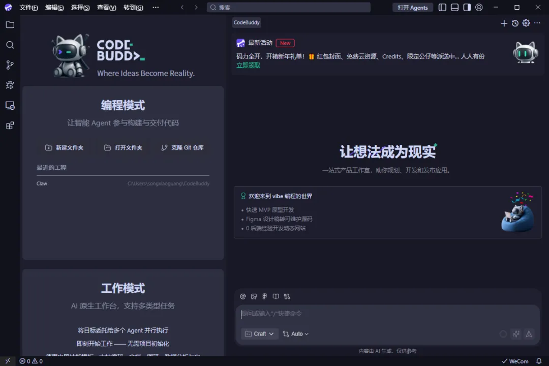Focus the top search box
Image resolution: width=549 pixels, height=366 pixels.
[x=289, y=7]
